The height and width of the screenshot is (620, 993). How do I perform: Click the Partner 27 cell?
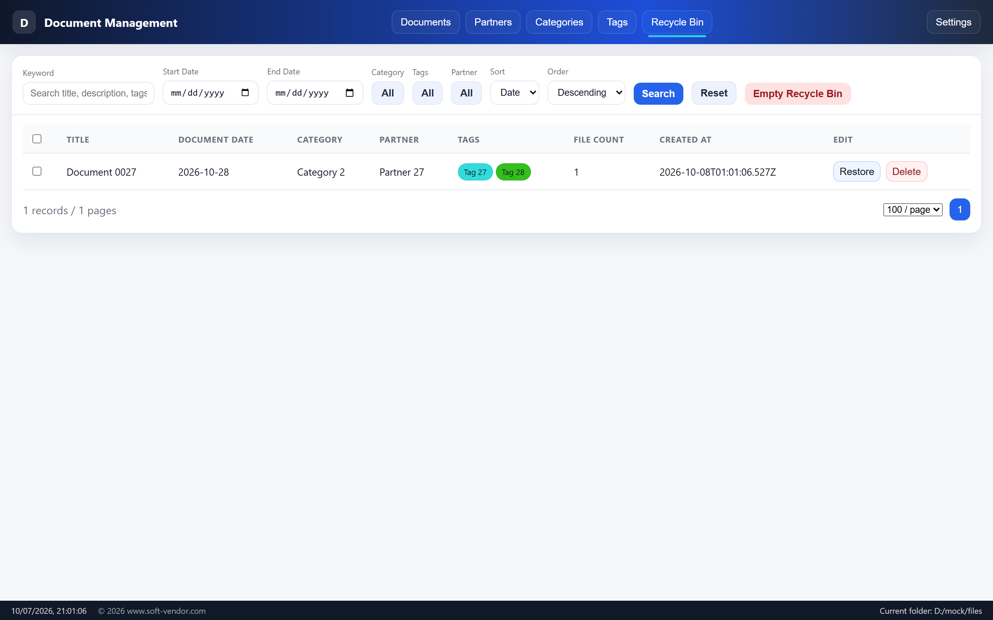tap(402, 172)
